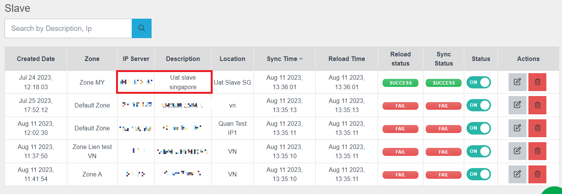Edit the Zone Lien test VN row

tap(517, 151)
